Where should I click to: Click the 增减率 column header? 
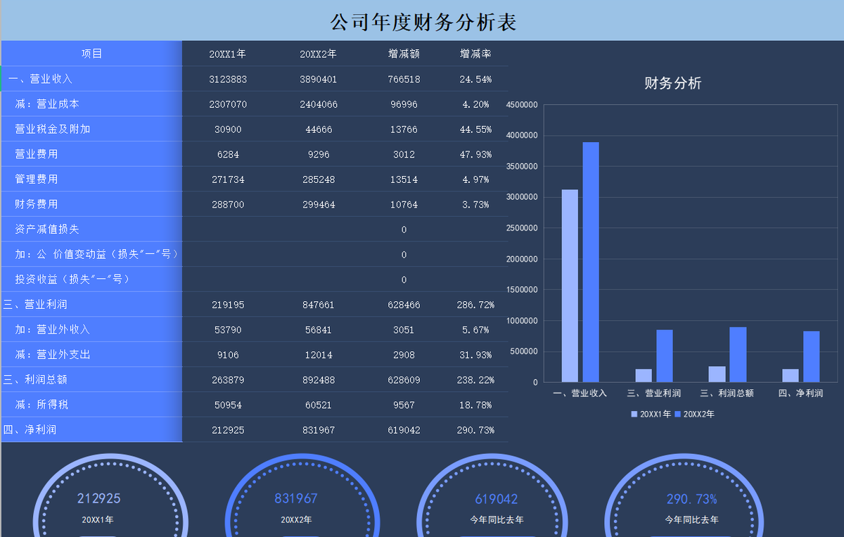click(475, 54)
